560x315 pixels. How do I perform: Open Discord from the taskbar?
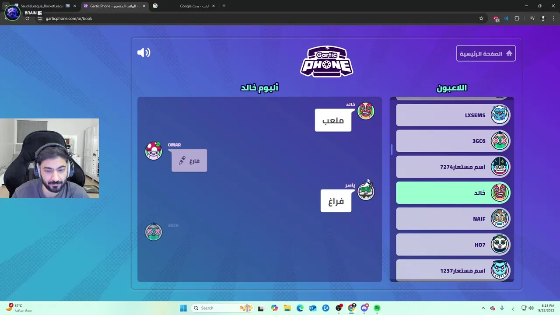click(364, 308)
